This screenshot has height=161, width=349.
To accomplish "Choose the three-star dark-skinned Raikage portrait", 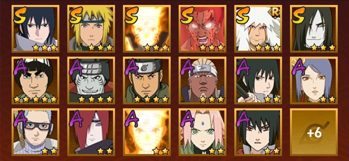I will [202, 80].
